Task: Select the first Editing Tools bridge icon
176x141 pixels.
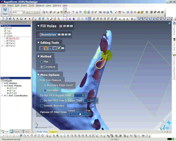Action: [x=41, y=48]
